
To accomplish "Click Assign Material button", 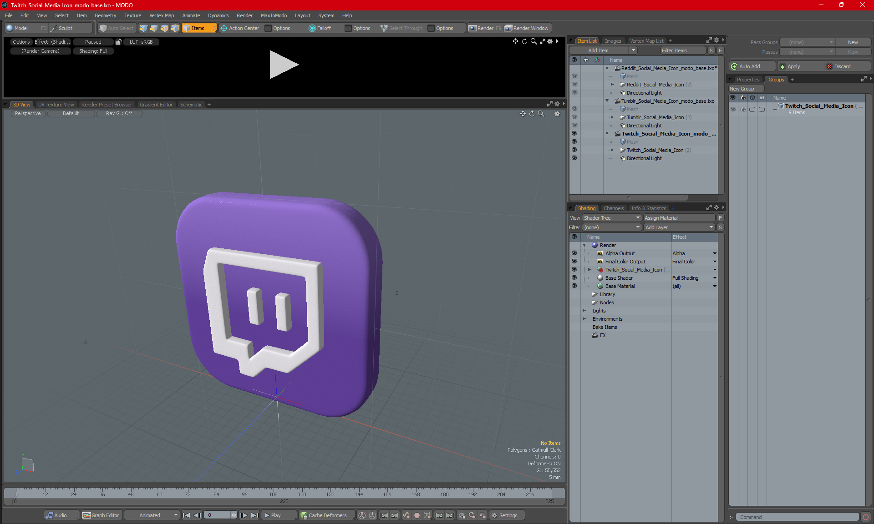I will 679,218.
